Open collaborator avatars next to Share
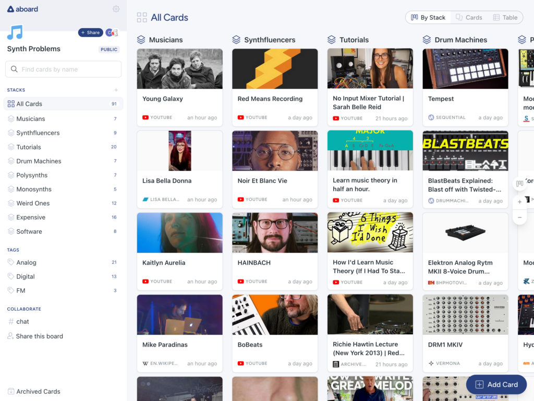Screen dimensions: 534x401 pyautogui.click(x=112, y=32)
